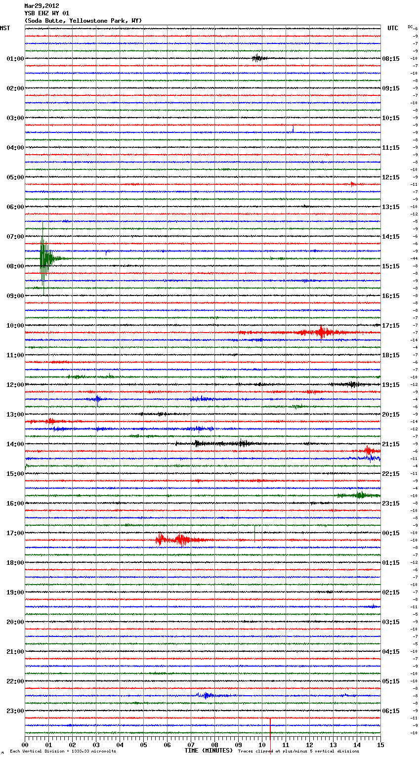420x758 pixels.
Task: Click the Soda Butte, Yellowstone Park location text
Action: tap(83, 21)
